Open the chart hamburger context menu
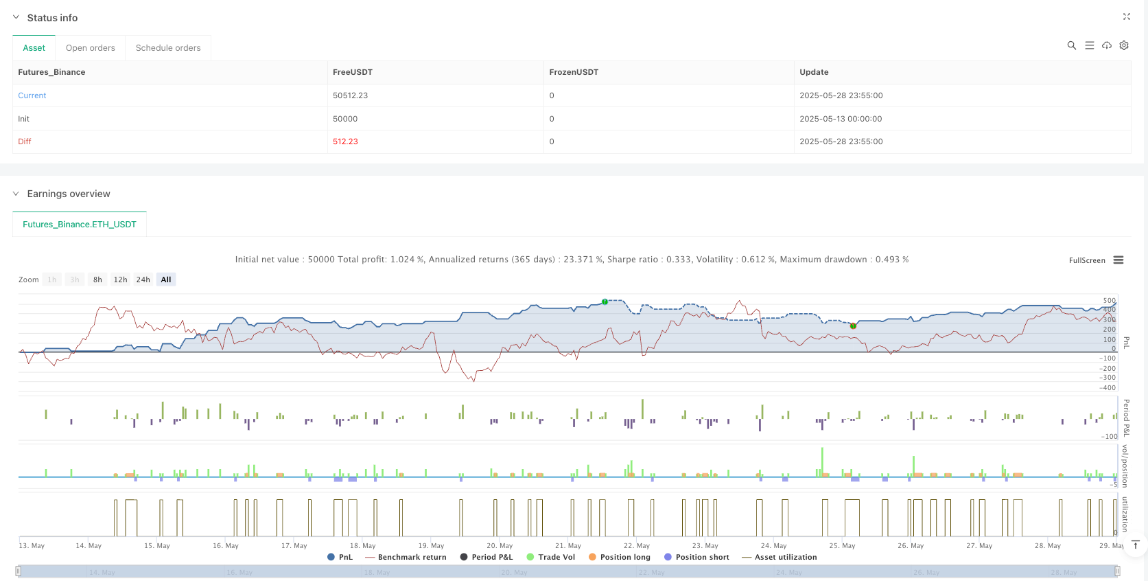 pos(1118,260)
